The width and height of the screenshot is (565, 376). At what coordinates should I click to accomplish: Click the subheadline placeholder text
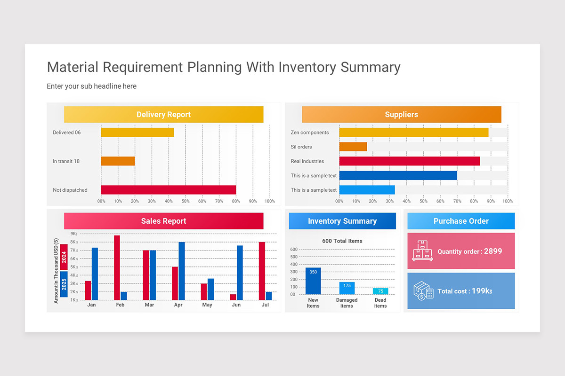point(91,86)
